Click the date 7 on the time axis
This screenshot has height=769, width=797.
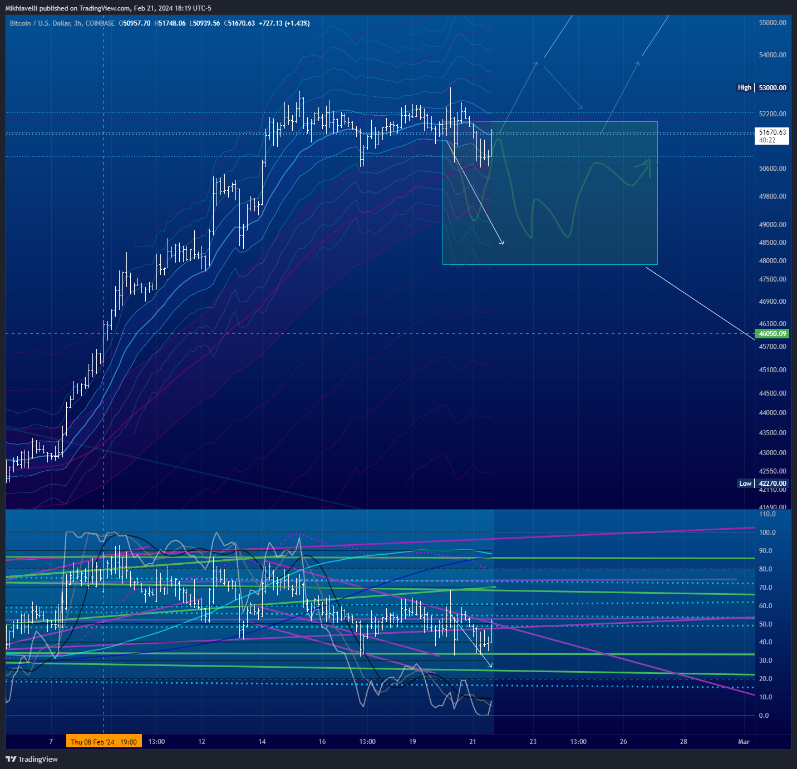pyautogui.click(x=51, y=742)
